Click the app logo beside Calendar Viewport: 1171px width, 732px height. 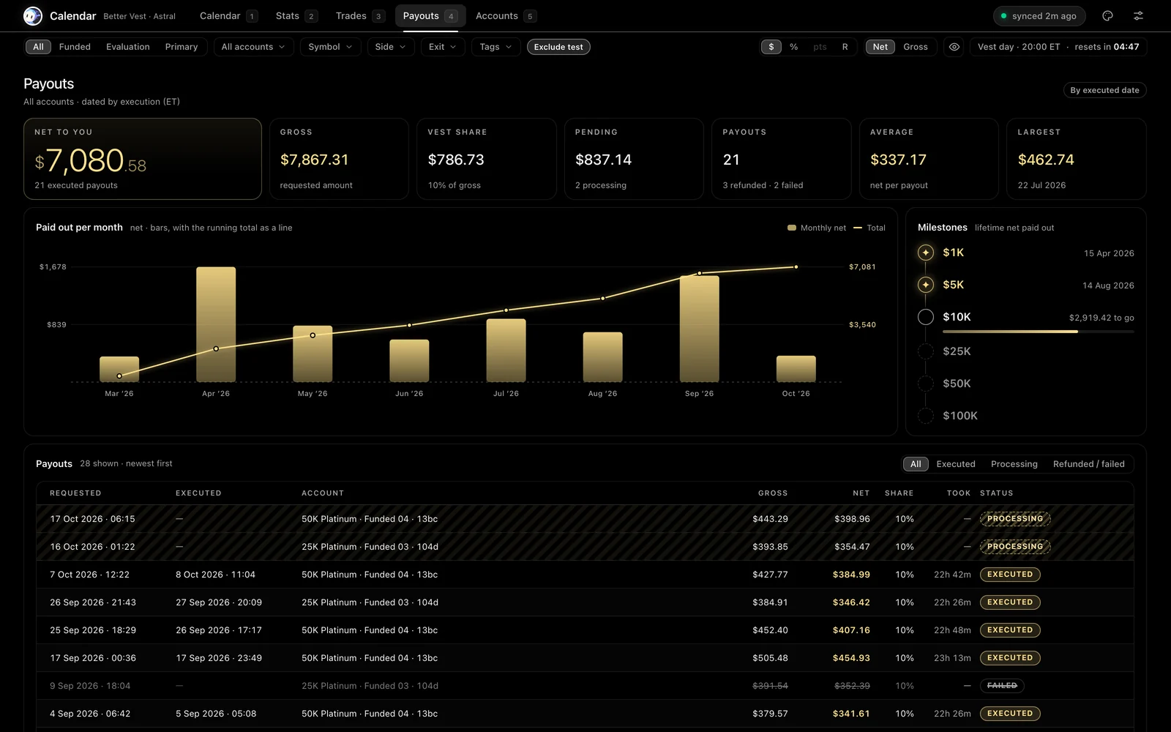click(33, 15)
